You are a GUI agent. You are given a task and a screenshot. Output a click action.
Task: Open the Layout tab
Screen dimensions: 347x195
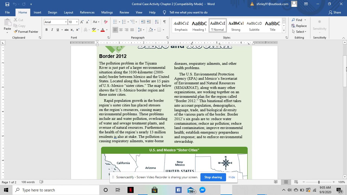point(69,12)
